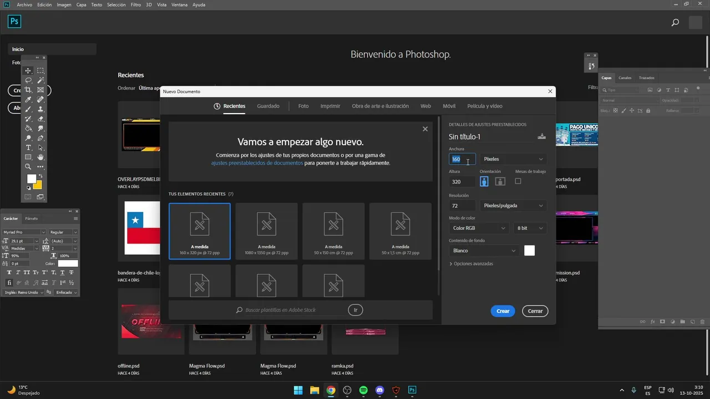The width and height of the screenshot is (710, 399).
Task: Toggle Faux Italic in Carácter panel
Action: point(18,273)
